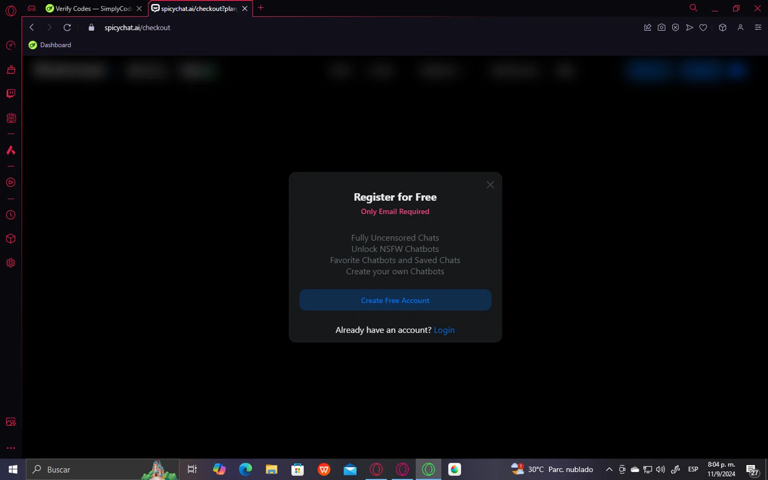
Task: Switch ESP keyboard language indicator
Action: (x=693, y=469)
